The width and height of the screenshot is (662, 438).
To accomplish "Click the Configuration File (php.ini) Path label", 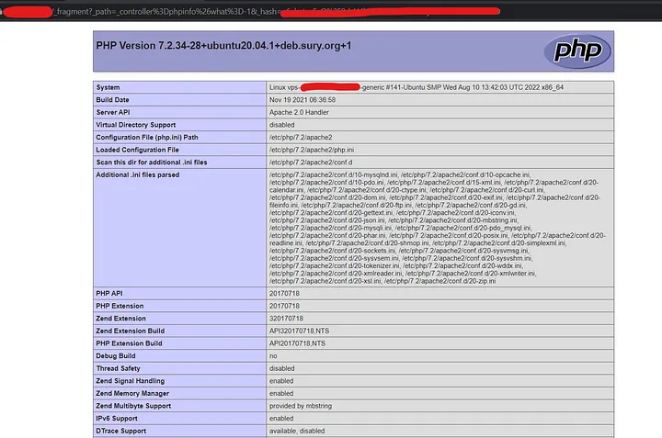I will tap(147, 137).
